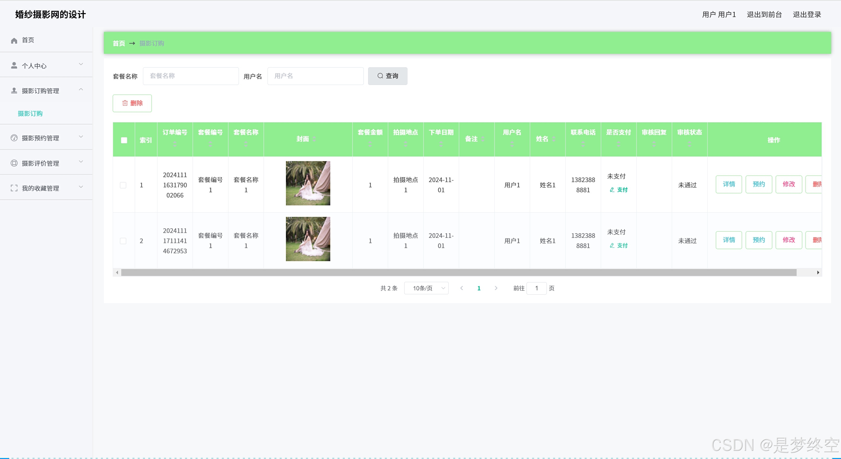Sort by the 订单编号 column arrows
The image size is (841, 459).
(175, 144)
